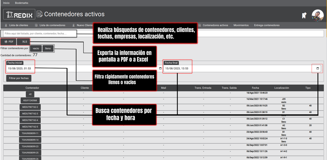Apply the Filtrar por fechas button

[19, 78]
